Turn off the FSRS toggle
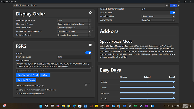Image resolution: width=194 pixels, height=109 pixels. tap(88, 53)
